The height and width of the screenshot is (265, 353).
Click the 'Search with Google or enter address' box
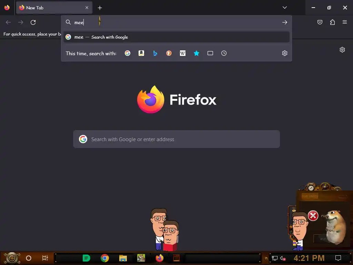(176, 139)
